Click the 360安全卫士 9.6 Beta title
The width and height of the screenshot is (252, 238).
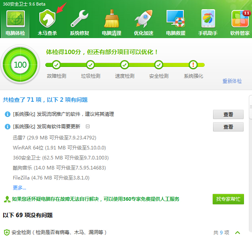pyautogui.click(x=24, y=4)
